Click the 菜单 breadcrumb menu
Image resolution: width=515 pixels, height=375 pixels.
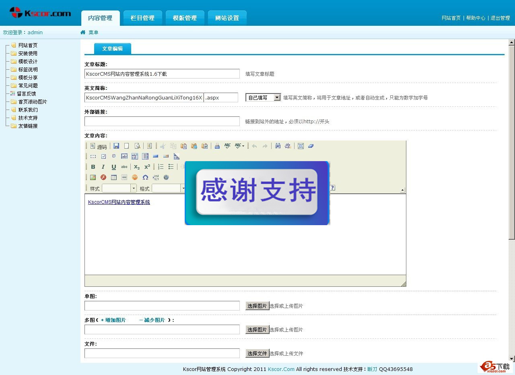93,33
